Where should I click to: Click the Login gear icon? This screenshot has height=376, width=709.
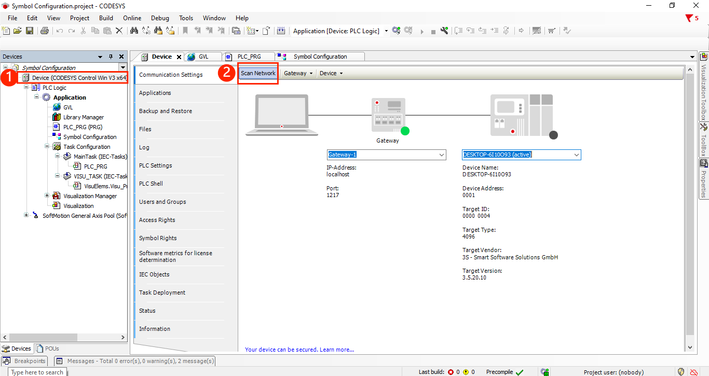click(396, 31)
